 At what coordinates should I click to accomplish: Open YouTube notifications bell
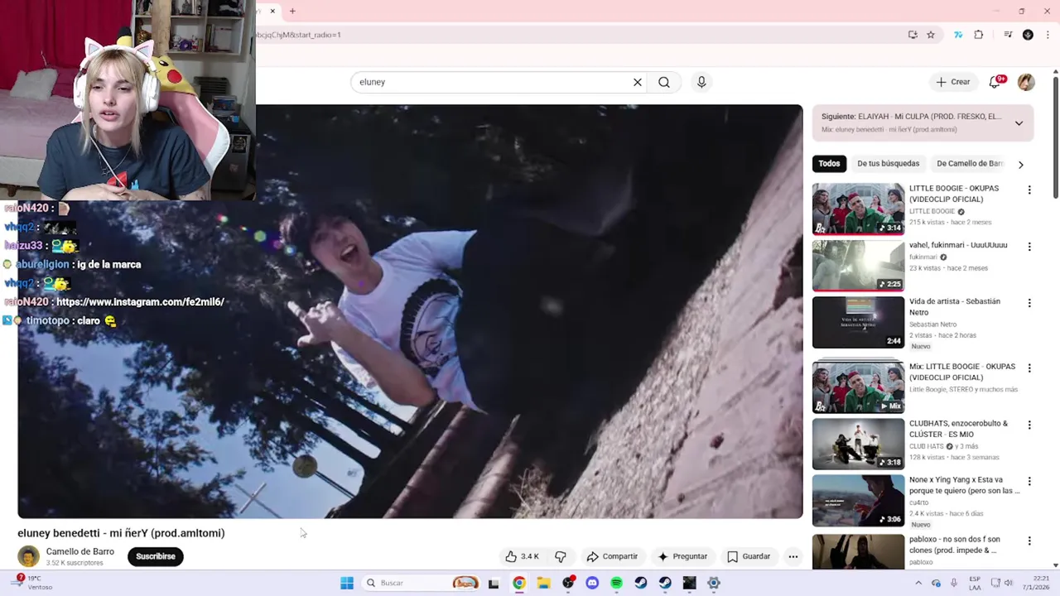995,82
